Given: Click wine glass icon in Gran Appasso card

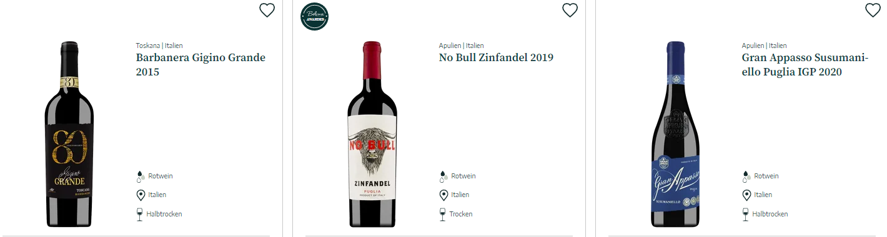Looking at the screenshot, I should pos(746,215).
